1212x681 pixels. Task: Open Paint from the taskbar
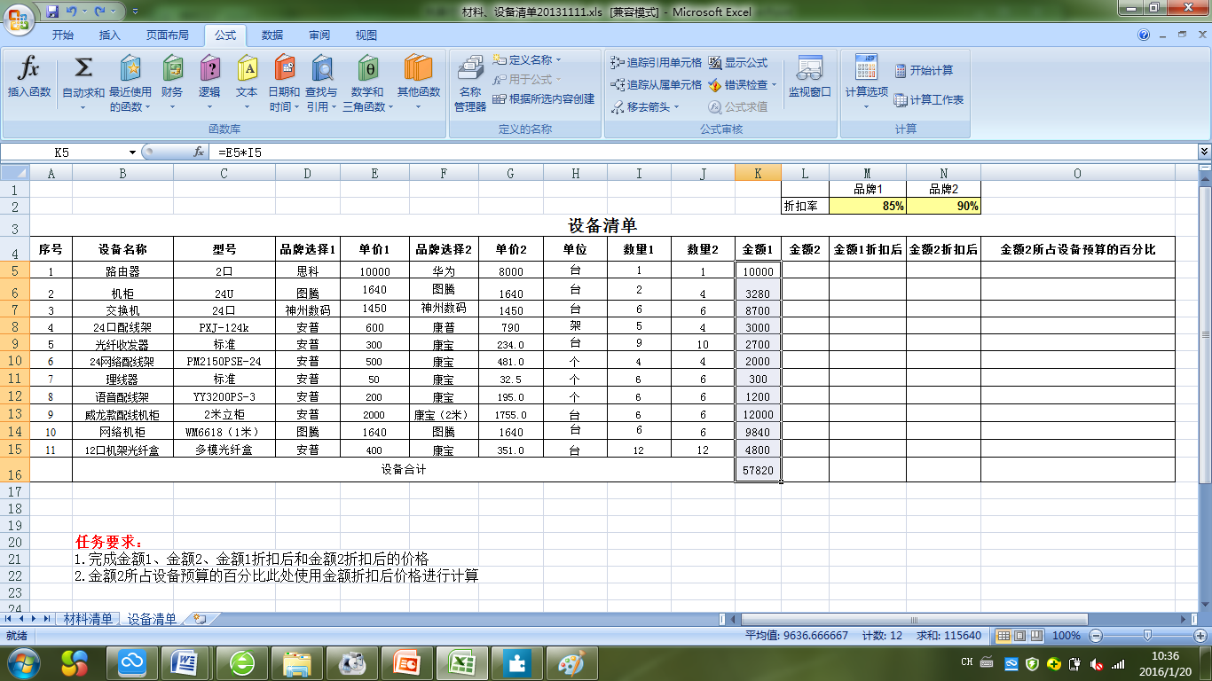(x=571, y=661)
